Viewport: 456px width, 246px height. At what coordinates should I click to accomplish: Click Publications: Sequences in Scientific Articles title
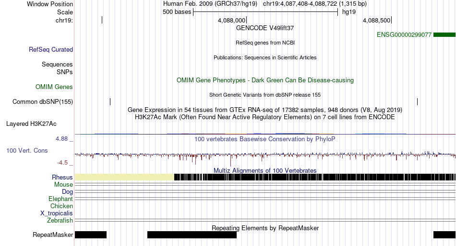pyautogui.click(x=265, y=57)
